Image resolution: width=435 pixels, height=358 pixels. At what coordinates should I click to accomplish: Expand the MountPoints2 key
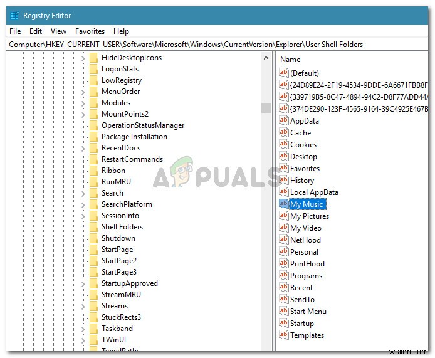pos(83,115)
